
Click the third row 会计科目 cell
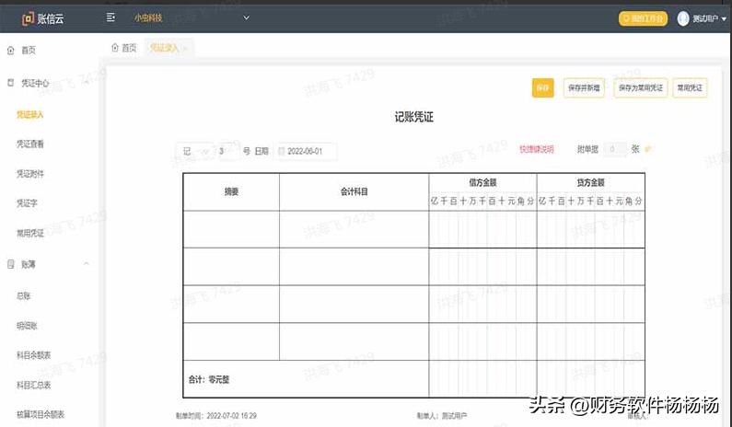pos(354,304)
